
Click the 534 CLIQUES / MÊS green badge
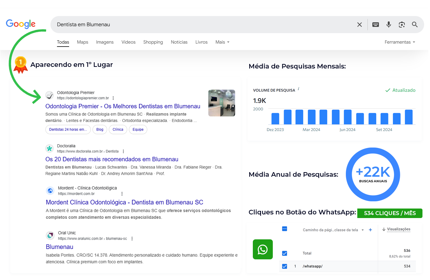pyautogui.click(x=390, y=213)
